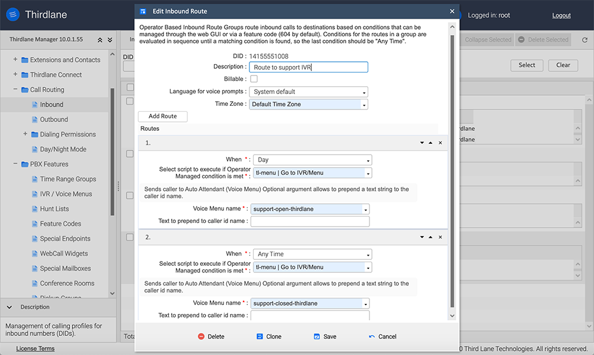Remove route 1 with its x icon
The image size is (594, 355).
(x=440, y=143)
